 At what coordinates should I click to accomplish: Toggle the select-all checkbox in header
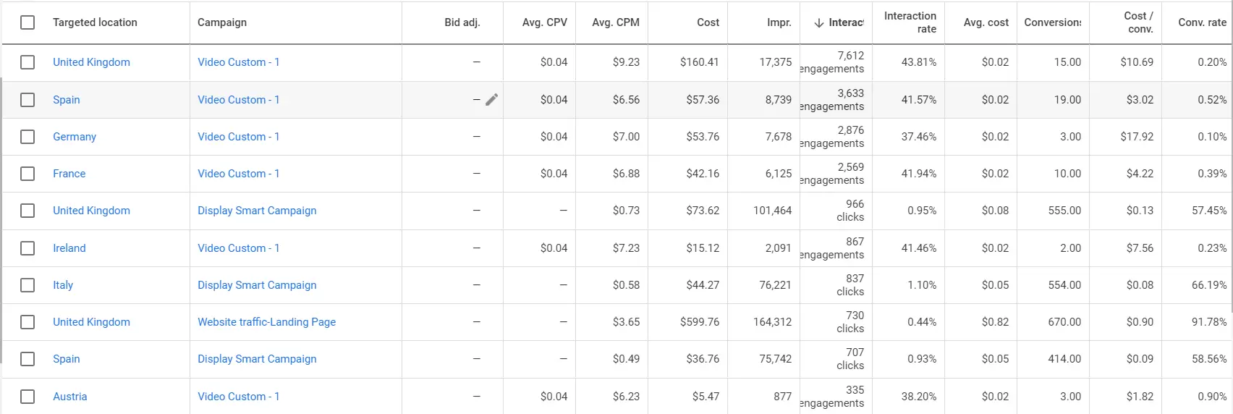pyautogui.click(x=27, y=22)
